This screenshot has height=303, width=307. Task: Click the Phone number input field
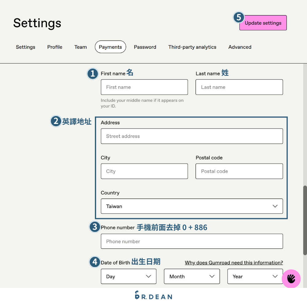pyautogui.click(x=192, y=241)
